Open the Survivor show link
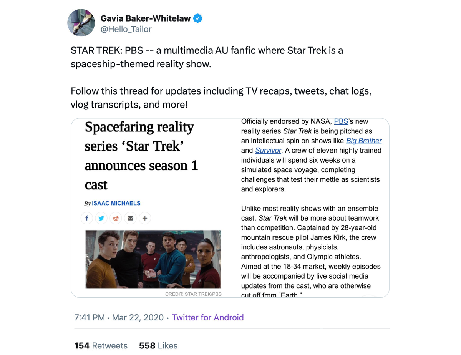This screenshot has height=355, width=461. tap(268, 150)
